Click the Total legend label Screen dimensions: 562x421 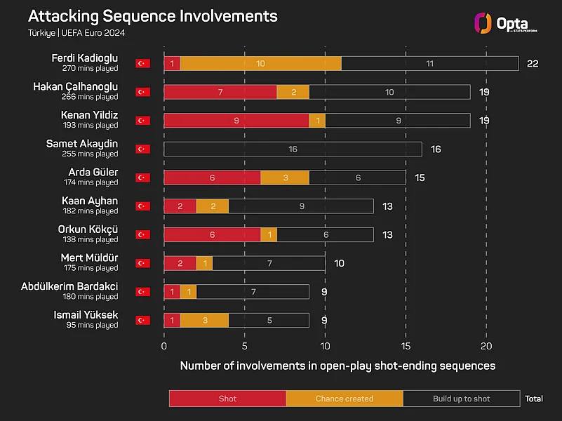533,399
